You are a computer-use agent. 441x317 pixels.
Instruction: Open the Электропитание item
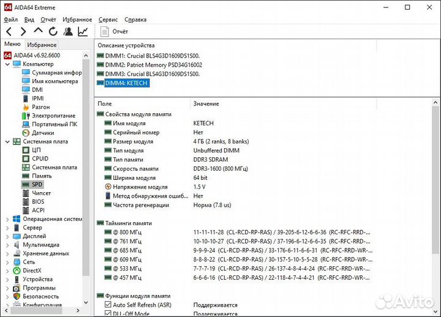(x=48, y=116)
